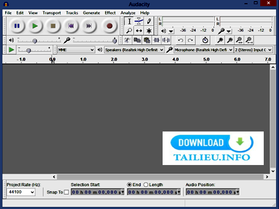Click the Stop transport button

53,26
